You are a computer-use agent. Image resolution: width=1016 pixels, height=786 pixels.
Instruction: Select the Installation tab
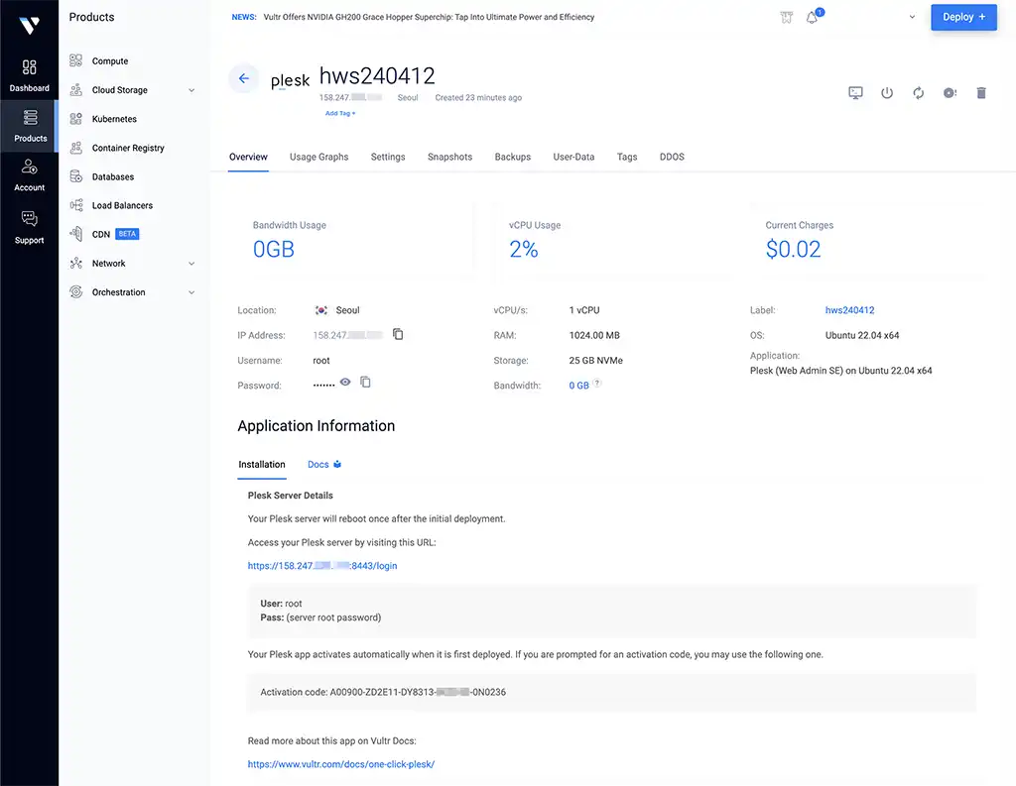(x=262, y=464)
